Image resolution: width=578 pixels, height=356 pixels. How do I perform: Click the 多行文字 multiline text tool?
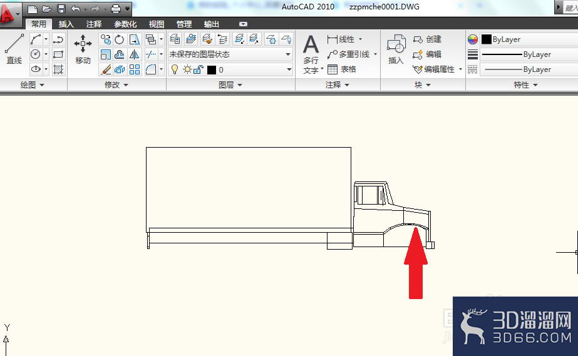[311, 54]
